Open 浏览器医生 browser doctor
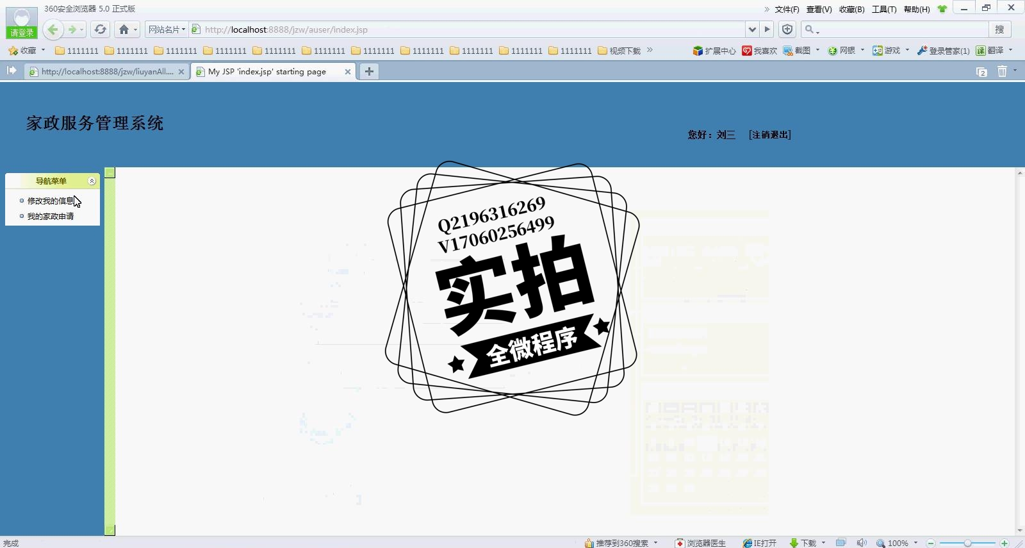 (x=700, y=543)
